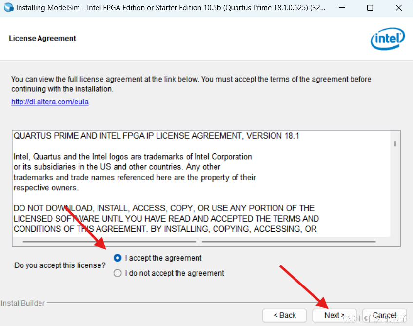Choose "I do not accept the agreement"

click(118, 273)
